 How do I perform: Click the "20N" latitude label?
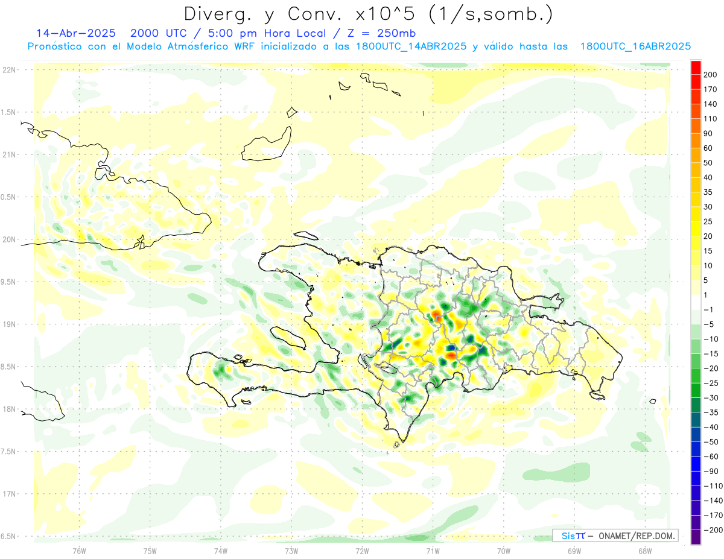(8, 239)
